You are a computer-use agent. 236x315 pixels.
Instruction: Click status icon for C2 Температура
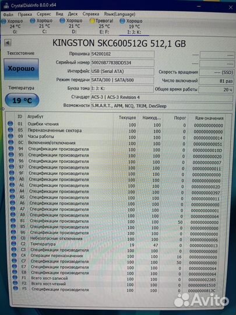click(13, 243)
